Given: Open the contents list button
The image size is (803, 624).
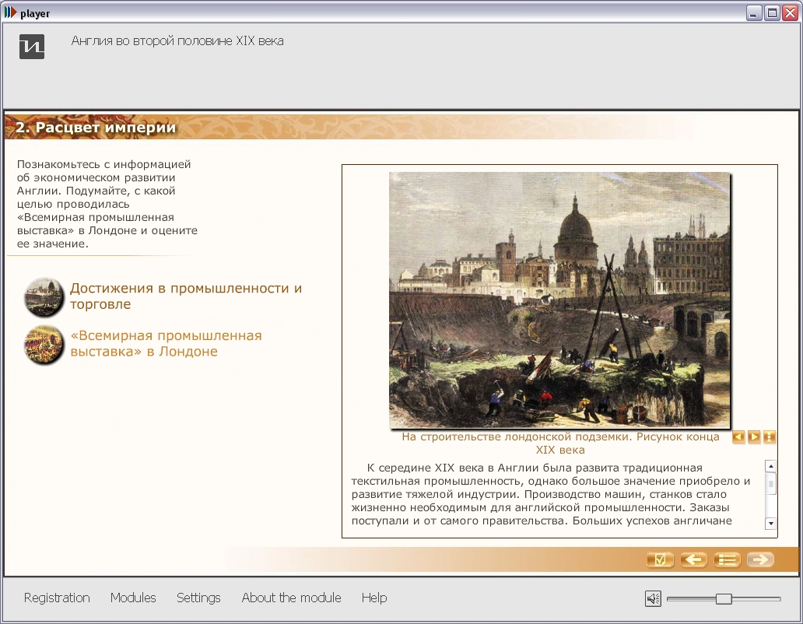Looking at the screenshot, I should click(727, 559).
